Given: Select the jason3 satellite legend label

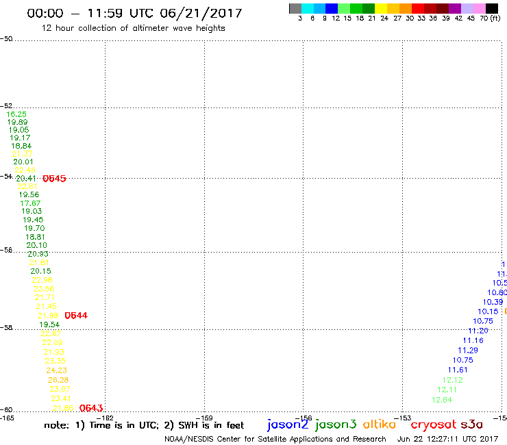Looking at the screenshot, I should [336, 425].
